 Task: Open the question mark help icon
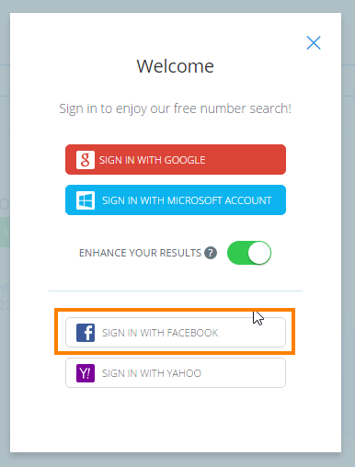pyautogui.click(x=211, y=253)
